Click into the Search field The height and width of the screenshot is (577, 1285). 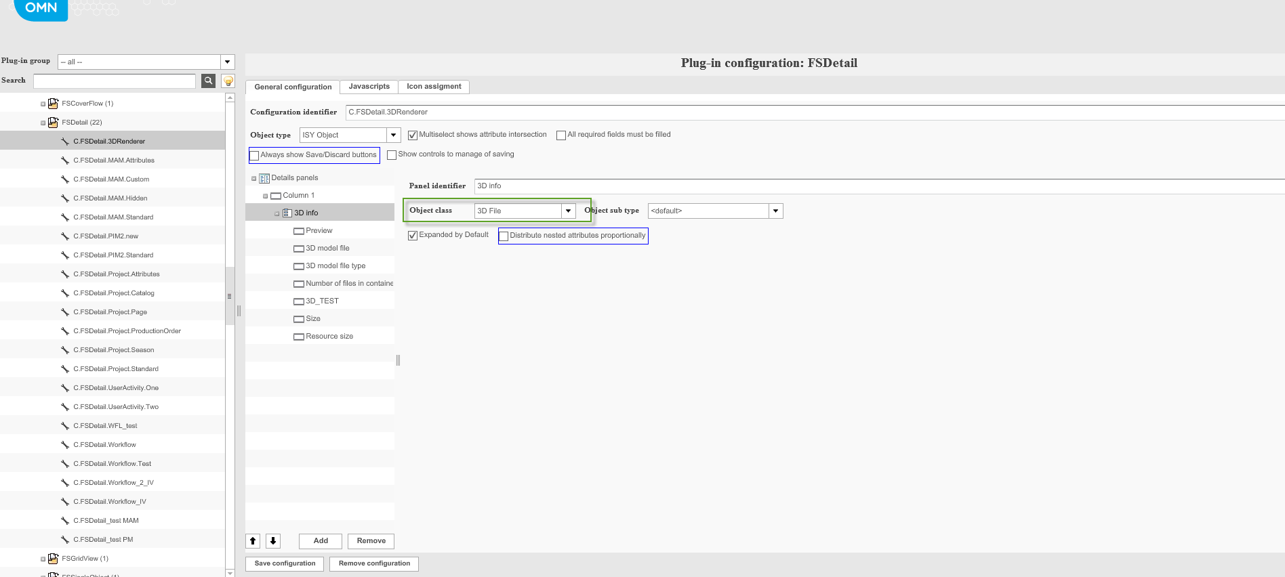(x=115, y=81)
